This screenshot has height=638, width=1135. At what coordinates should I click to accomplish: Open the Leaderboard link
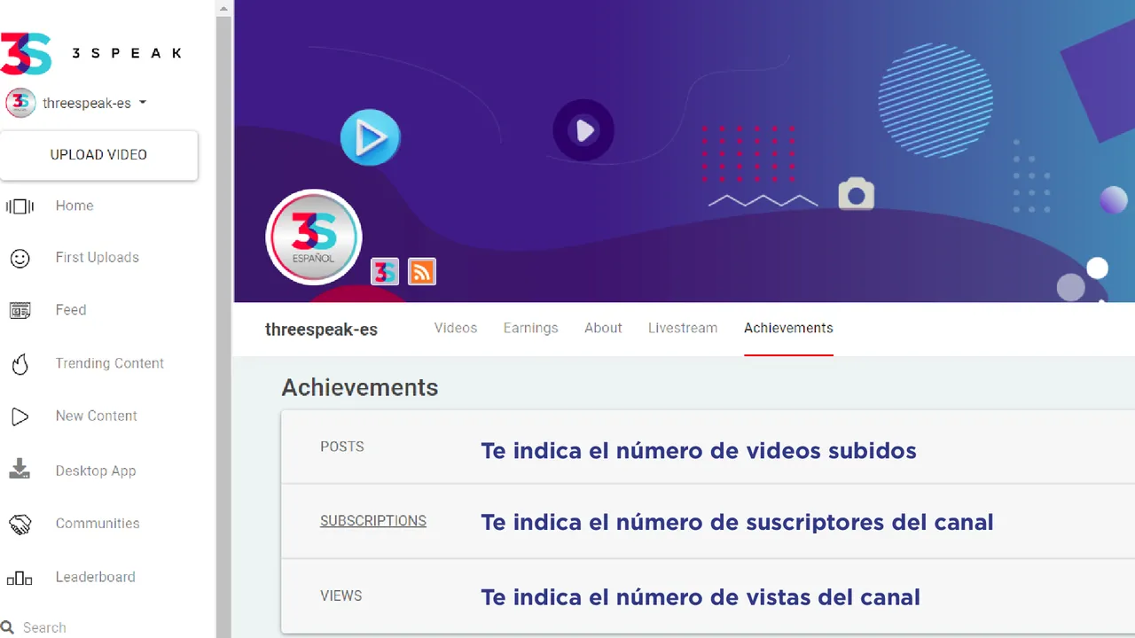coord(96,577)
